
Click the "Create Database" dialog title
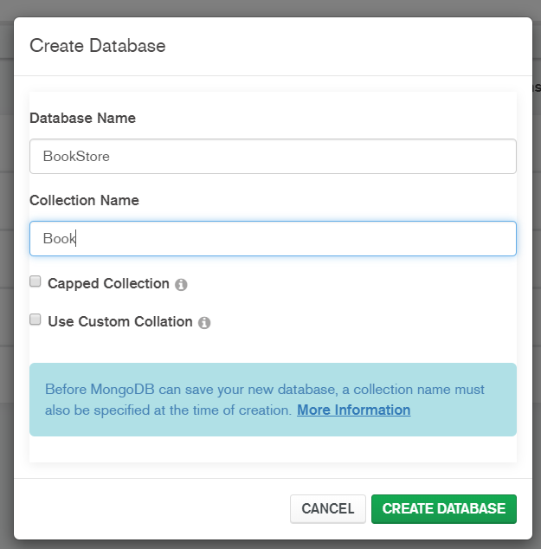(97, 46)
